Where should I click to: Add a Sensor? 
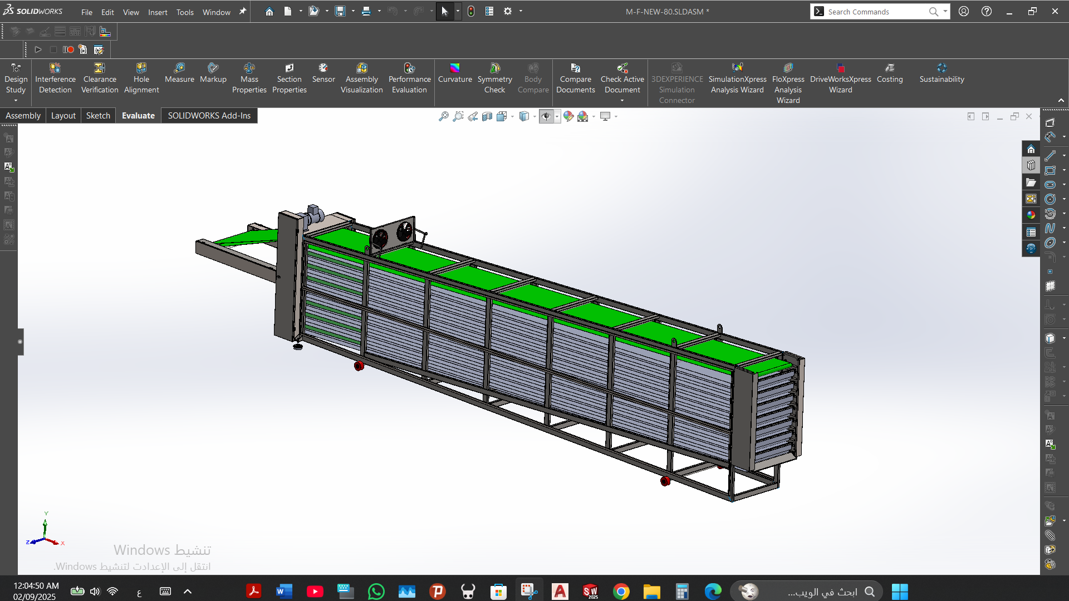coord(323,73)
